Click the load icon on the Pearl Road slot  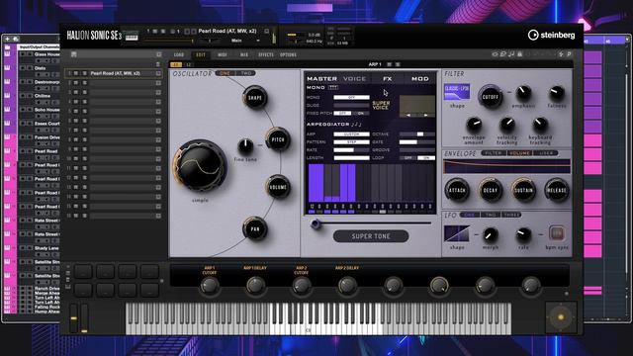(158, 73)
